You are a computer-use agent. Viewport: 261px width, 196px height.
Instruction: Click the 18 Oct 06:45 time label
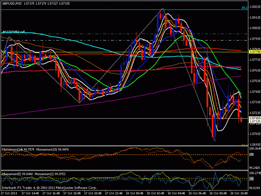tap(198, 193)
